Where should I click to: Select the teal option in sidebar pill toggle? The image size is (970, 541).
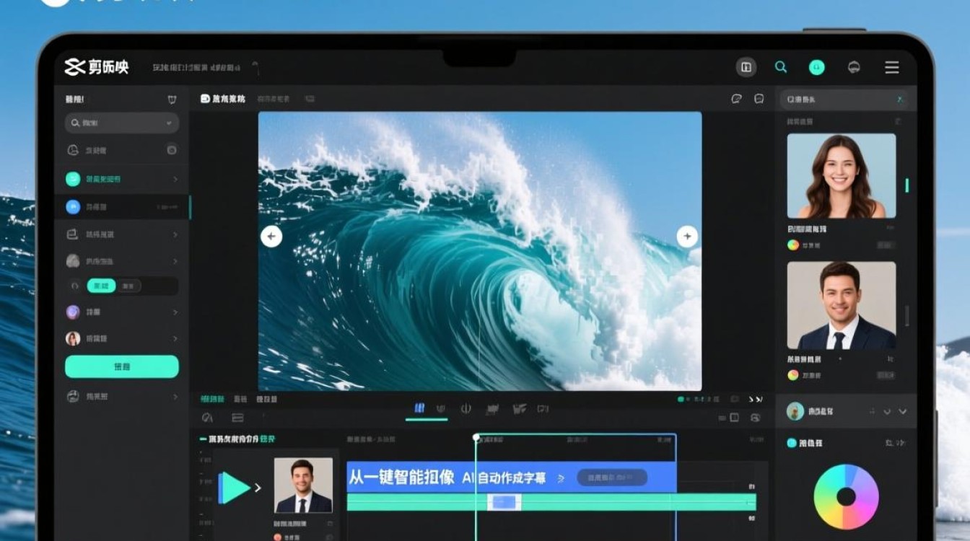coord(101,286)
